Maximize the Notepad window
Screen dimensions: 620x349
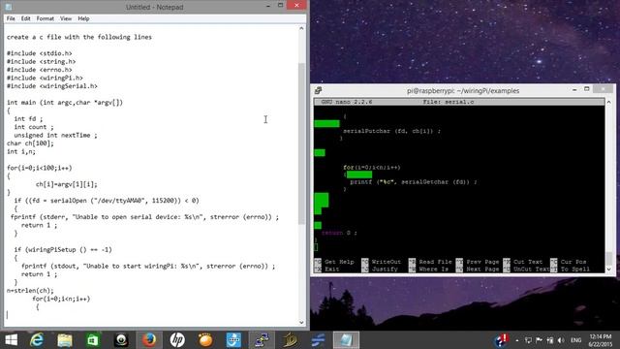tap(280, 5)
